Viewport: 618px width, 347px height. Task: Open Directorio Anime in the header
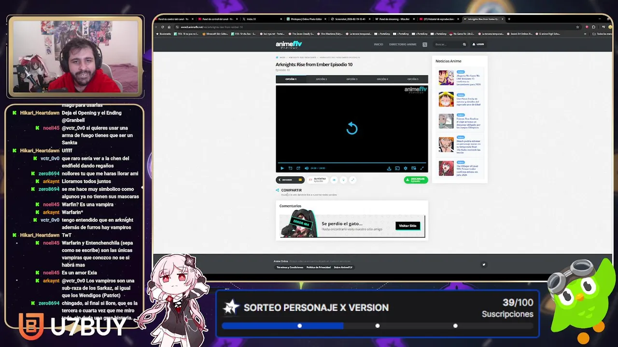pyautogui.click(x=403, y=44)
